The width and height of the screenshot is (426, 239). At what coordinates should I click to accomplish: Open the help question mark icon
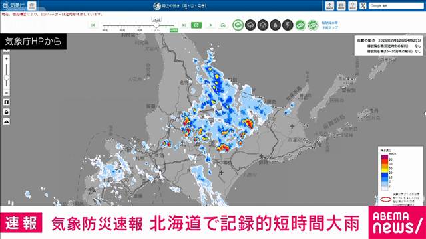(352, 6)
